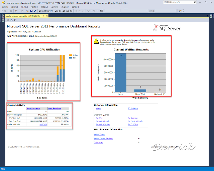Open the By Logical Reads link
Image resolution: width=214 pixels, height=171 pixels.
(x=103, y=121)
